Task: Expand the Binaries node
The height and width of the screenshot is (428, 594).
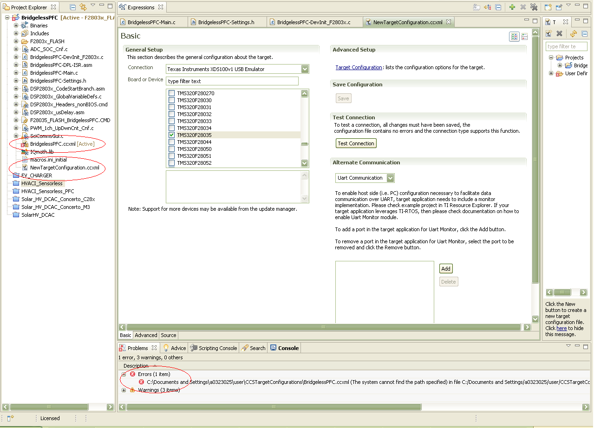Action: pos(16,26)
